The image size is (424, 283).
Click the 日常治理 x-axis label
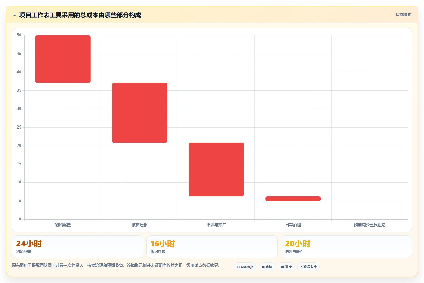(293, 225)
